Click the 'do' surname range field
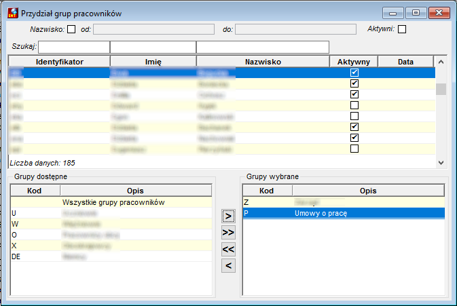The image size is (457, 306). point(295,29)
